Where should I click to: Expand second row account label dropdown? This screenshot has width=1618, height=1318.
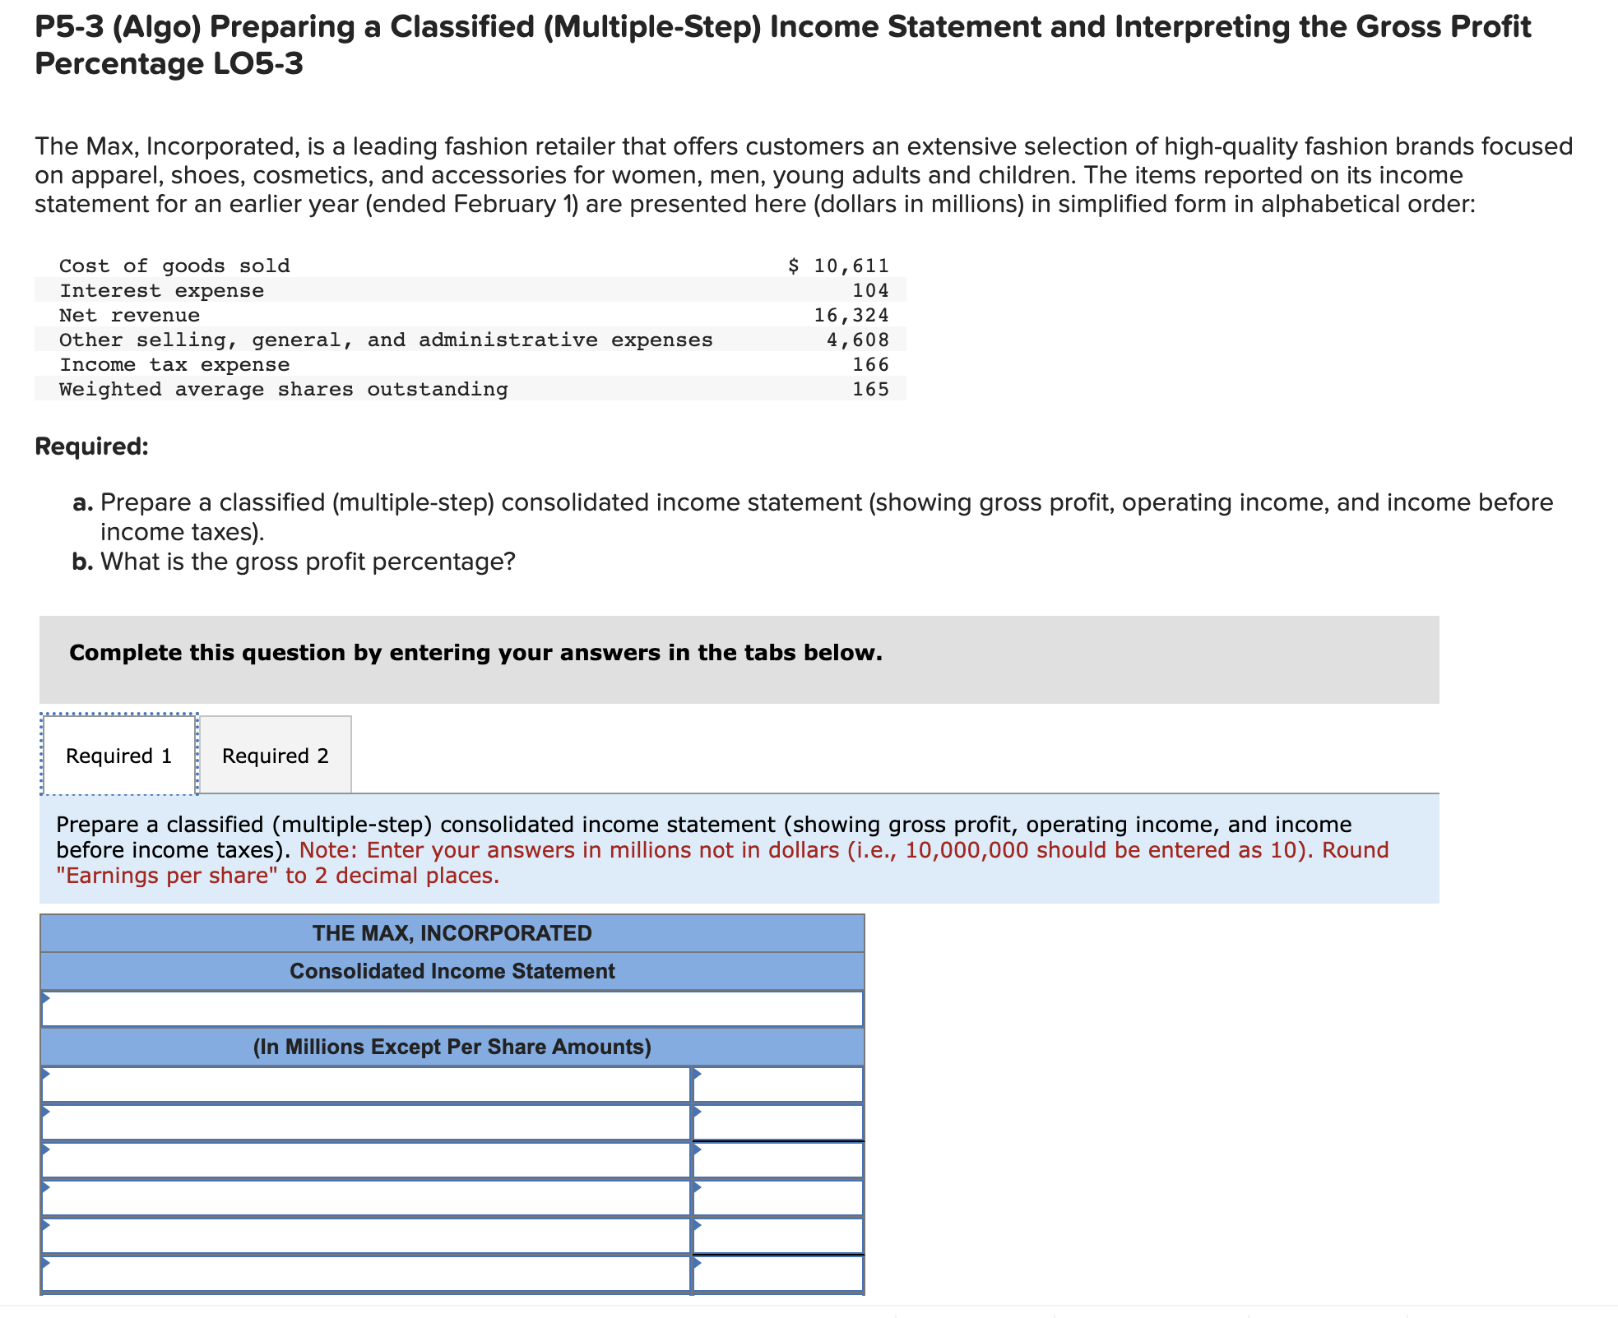pos(366,1123)
